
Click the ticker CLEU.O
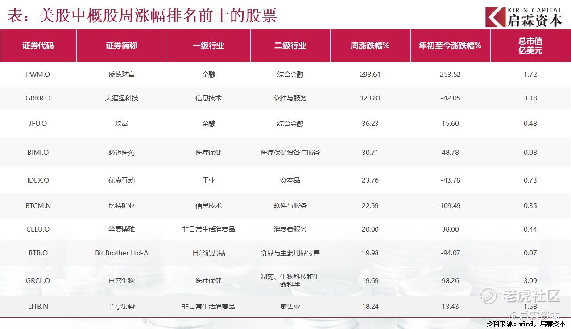38,229
